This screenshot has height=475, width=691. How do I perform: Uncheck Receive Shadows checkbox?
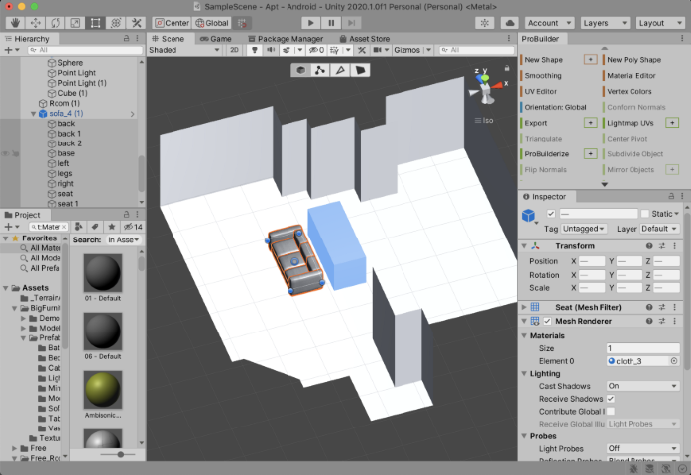click(x=611, y=398)
